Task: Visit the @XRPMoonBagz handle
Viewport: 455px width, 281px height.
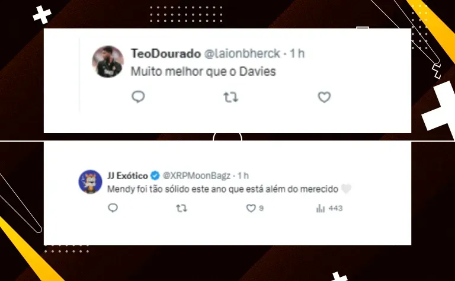Action: pyautogui.click(x=197, y=175)
